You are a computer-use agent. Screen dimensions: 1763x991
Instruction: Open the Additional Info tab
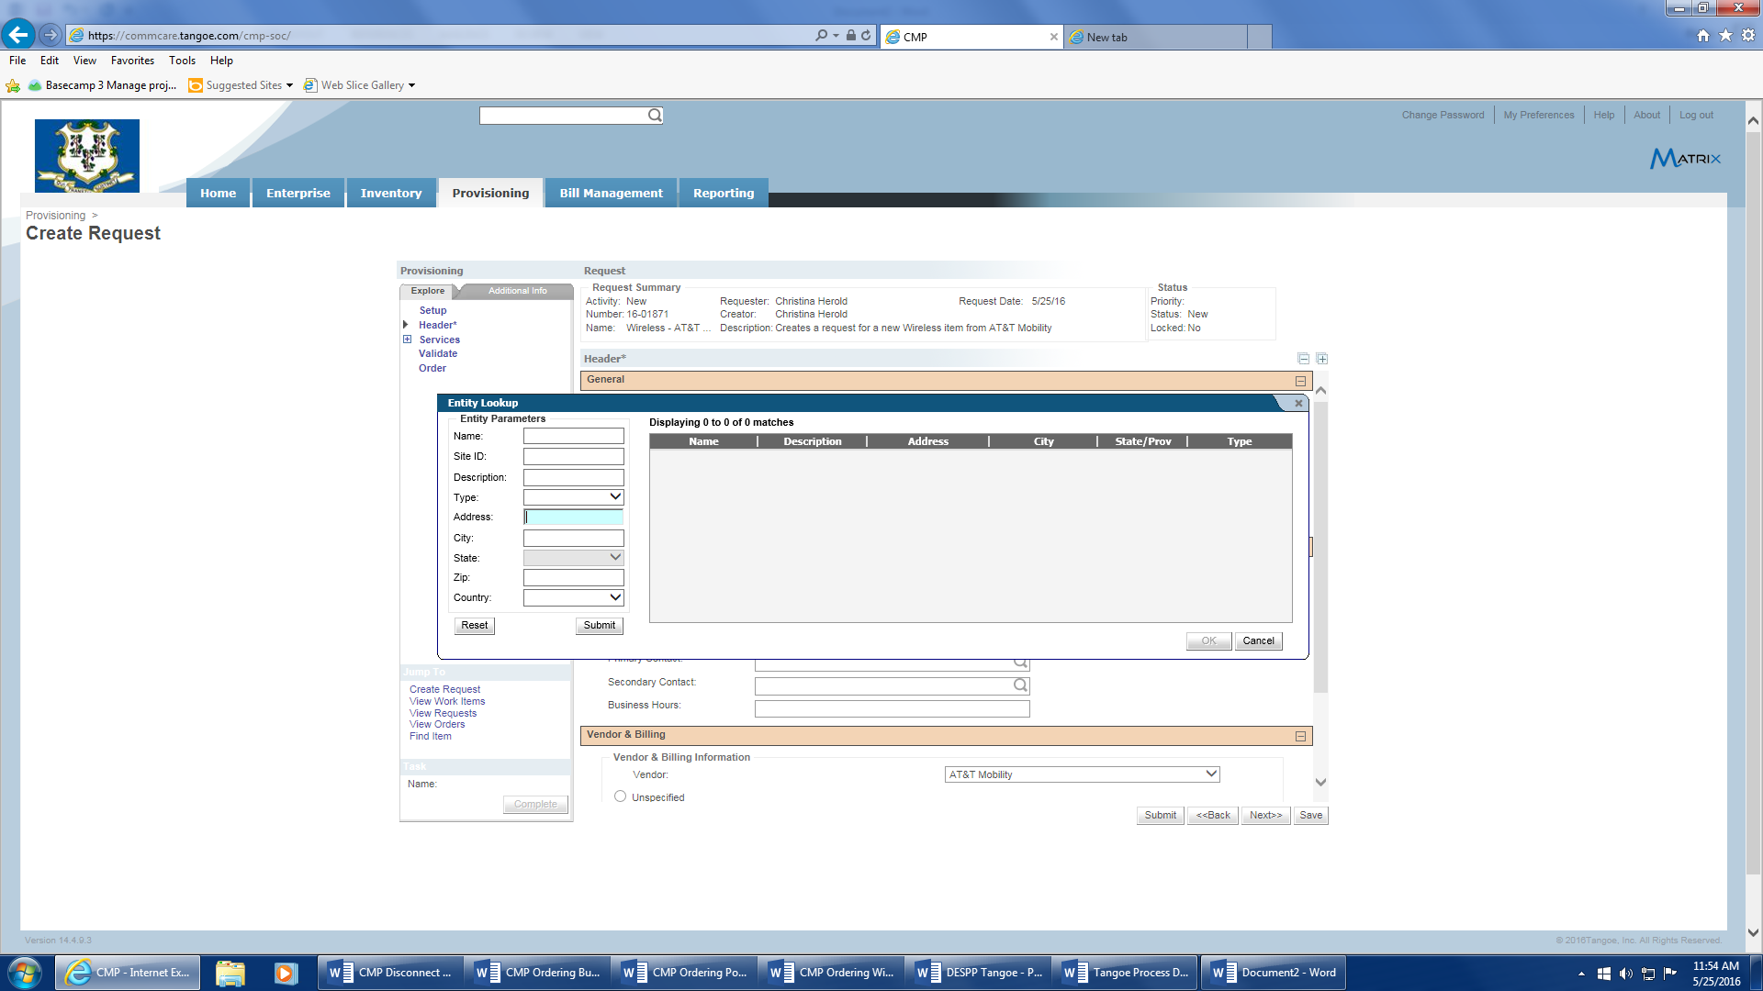517,291
